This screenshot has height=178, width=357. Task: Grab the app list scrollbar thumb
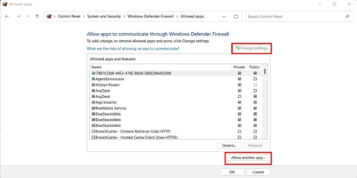pyautogui.click(x=265, y=72)
